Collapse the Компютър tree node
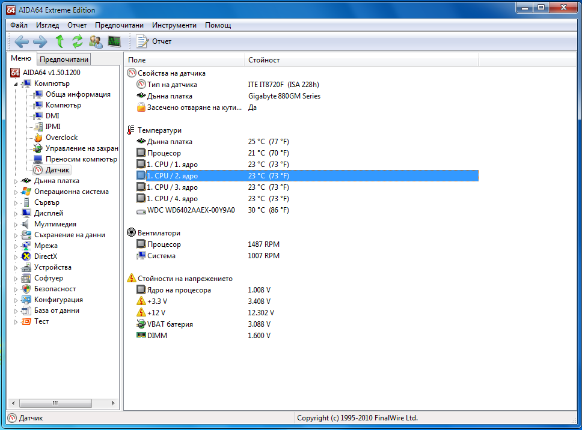Image resolution: width=582 pixels, height=430 pixels. click(x=16, y=83)
